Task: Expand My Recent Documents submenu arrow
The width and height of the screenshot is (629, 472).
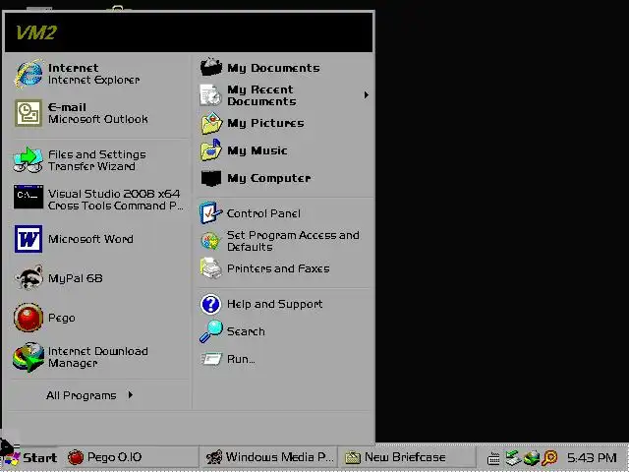Action: (366, 95)
